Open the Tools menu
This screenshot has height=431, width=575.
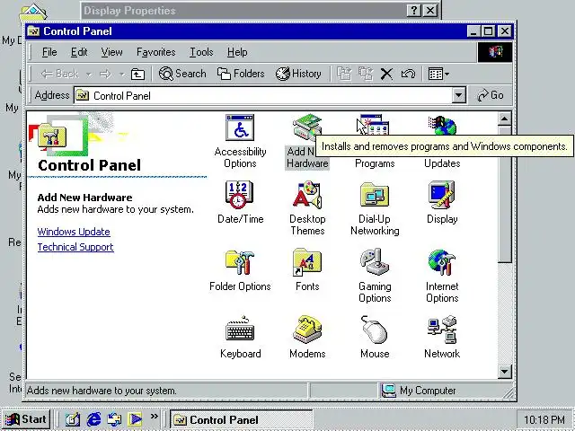[201, 52]
